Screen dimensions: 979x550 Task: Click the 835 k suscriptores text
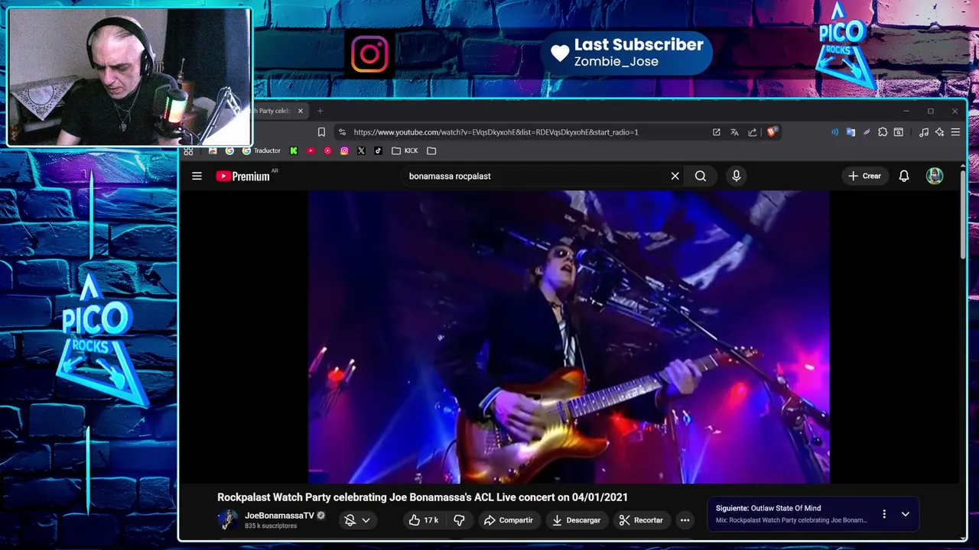pos(271,526)
